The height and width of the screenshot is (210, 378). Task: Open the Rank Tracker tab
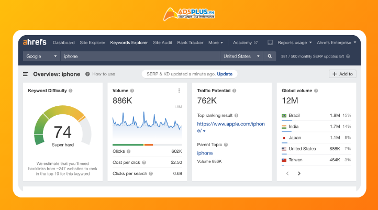coord(190,42)
